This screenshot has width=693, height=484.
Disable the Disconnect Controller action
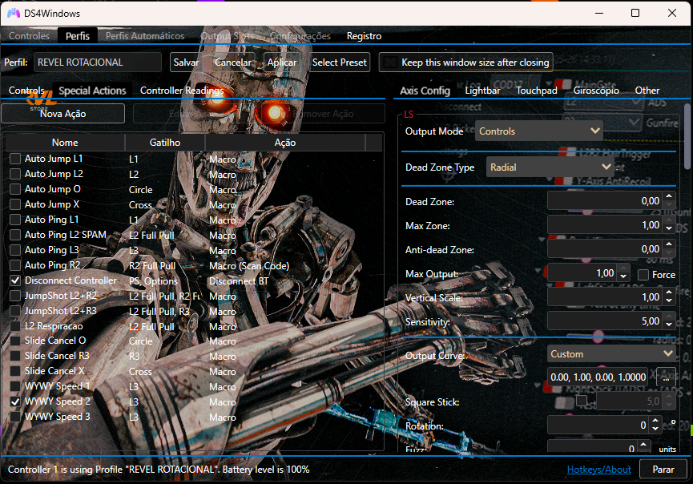[x=15, y=280]
